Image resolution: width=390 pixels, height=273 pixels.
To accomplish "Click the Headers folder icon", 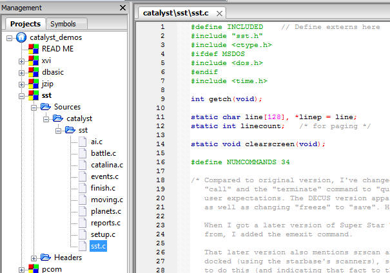I will click(45, 258).
